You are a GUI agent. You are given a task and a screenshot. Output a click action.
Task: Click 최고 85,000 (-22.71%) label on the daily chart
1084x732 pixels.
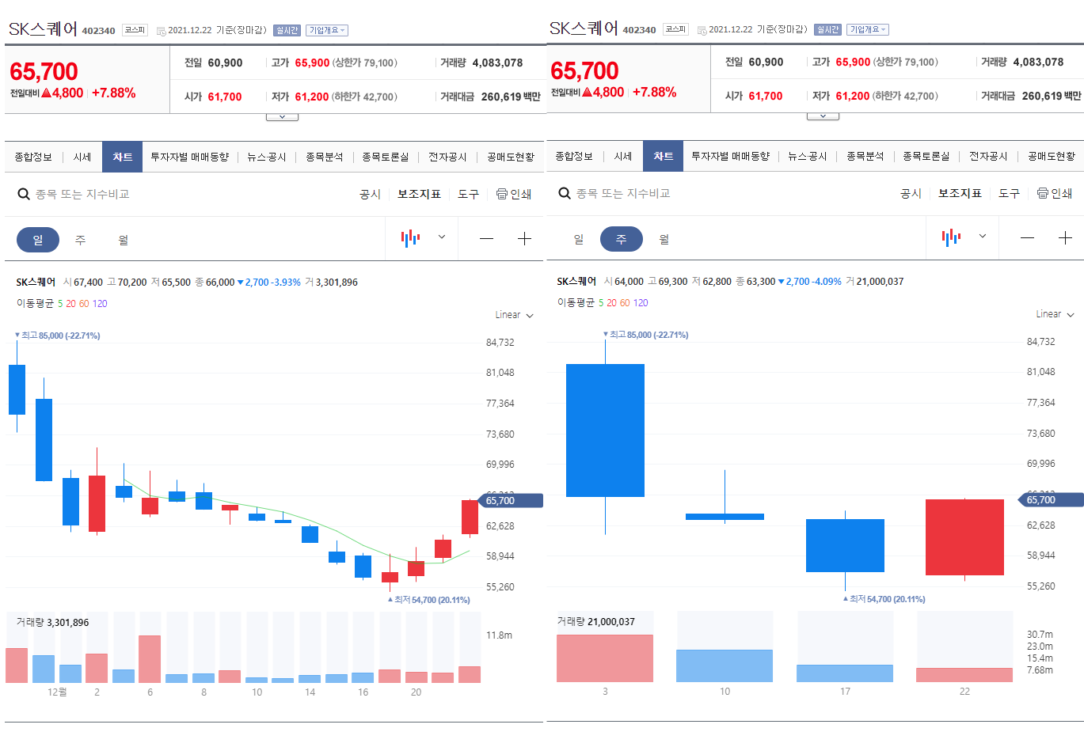(x=58, y=336)
